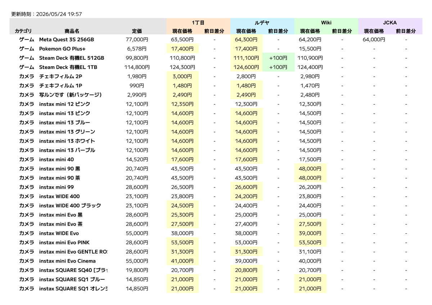Click Meta Quest 3S 256GB product name

67,40
